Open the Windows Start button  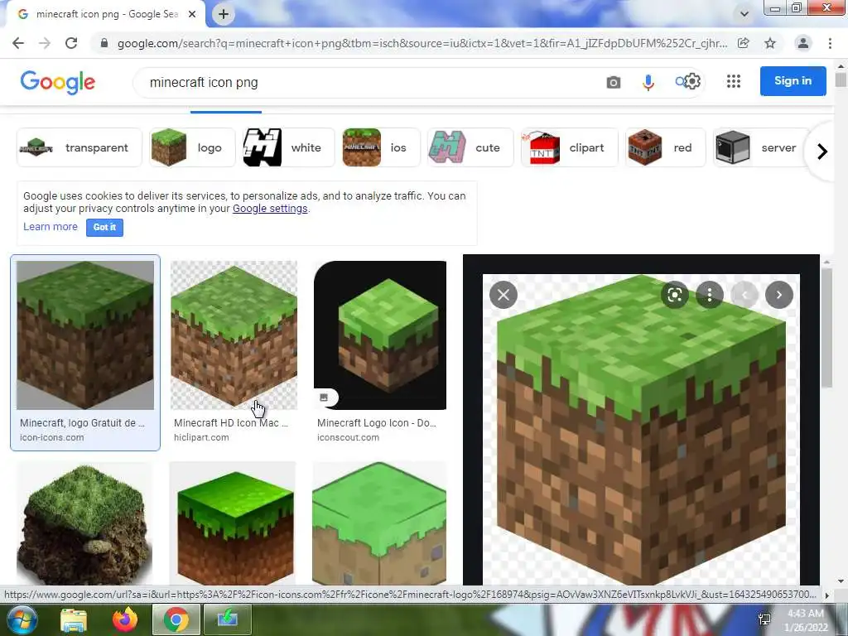point(22,619)
